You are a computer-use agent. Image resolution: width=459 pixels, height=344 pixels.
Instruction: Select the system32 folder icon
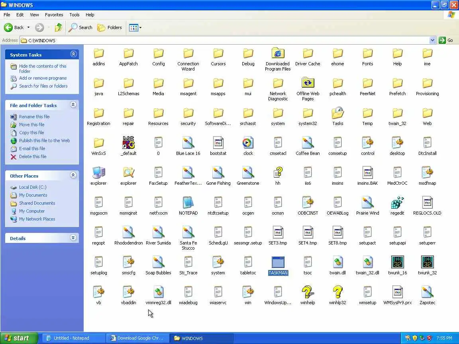(x=308, y=113)
